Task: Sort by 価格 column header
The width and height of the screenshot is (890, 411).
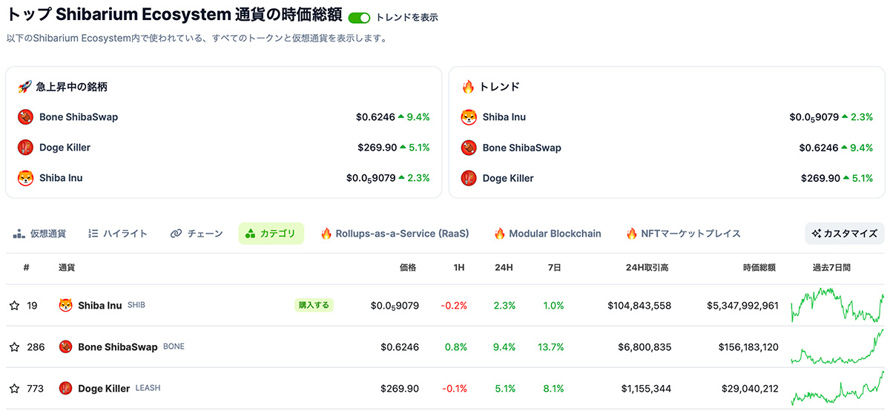Action: tap(408, 268)
